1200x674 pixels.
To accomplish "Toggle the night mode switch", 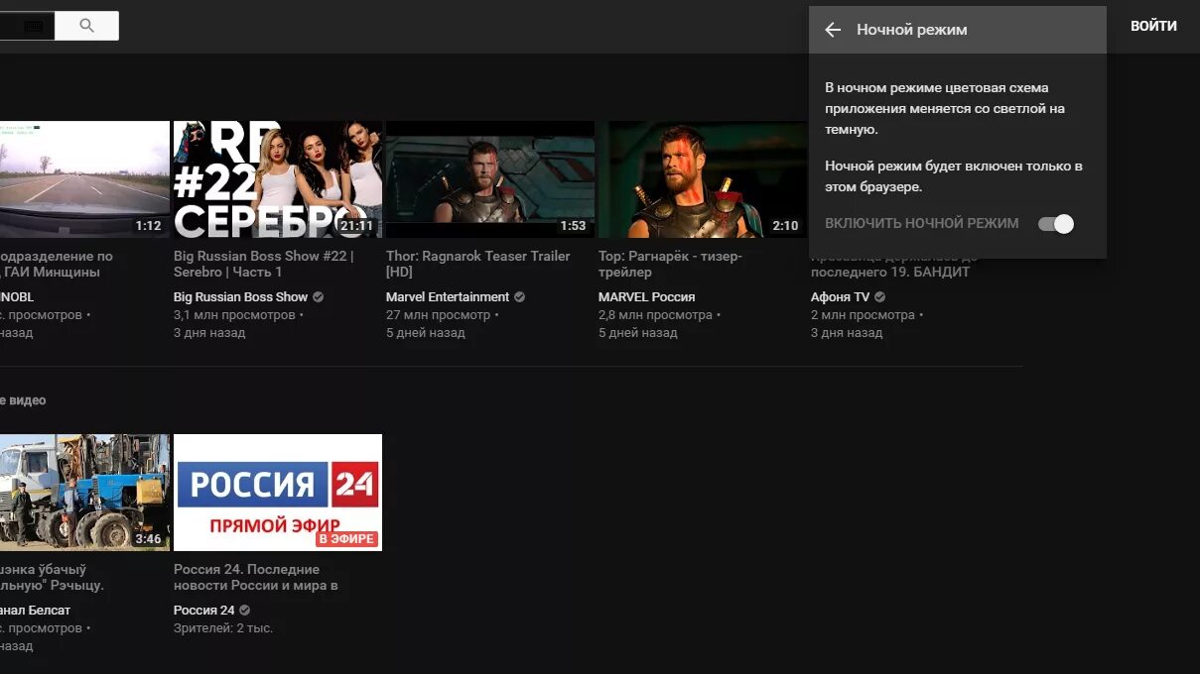I will tap(1056, 224).
